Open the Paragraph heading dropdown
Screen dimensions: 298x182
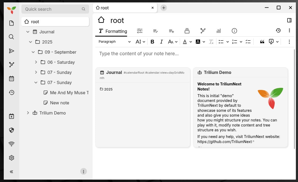(x=114, y=42)
